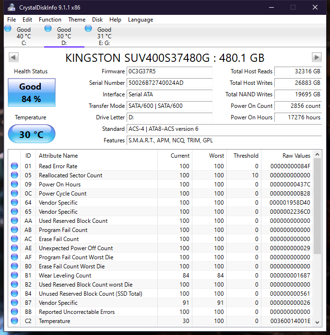Click the previous disk arrow button
330x335 pixels.
(x=13, y=57)
